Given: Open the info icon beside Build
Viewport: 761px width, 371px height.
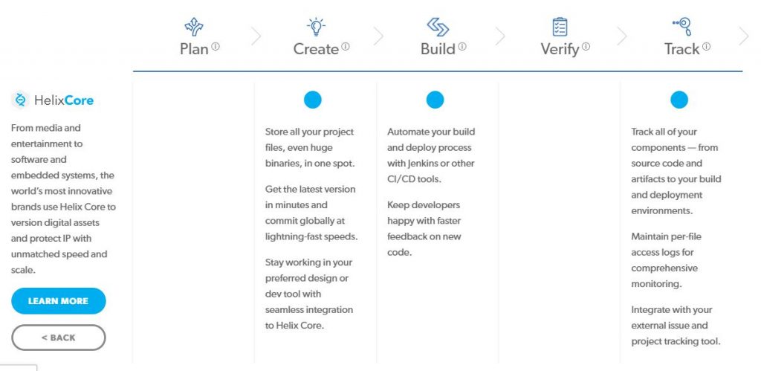Looking at the screenshot, I should (x=462, y=46).
